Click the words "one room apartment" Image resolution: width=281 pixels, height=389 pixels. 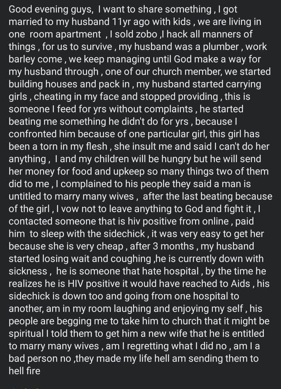pyautogui.click(x=55, y=34)
